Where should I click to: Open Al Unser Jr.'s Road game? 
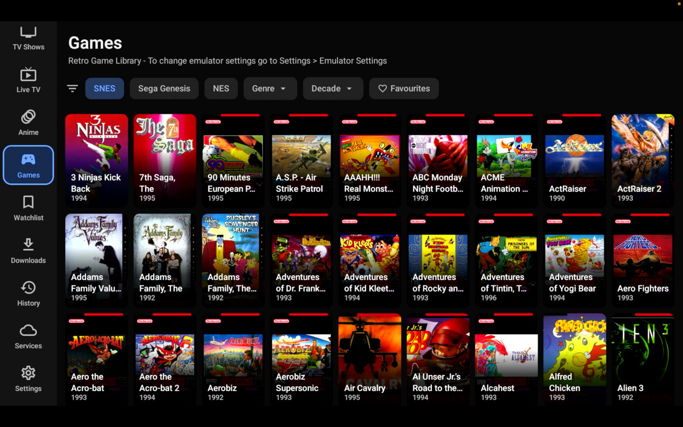point(438,360)
